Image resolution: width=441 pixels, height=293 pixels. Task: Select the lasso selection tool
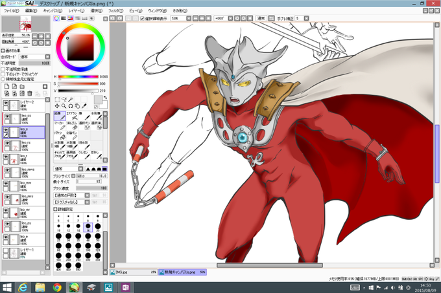pyautogui.click(x=64, y=99)
